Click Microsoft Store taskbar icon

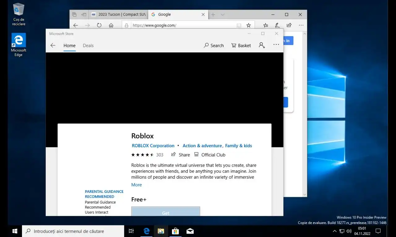(x=175, y=231)
